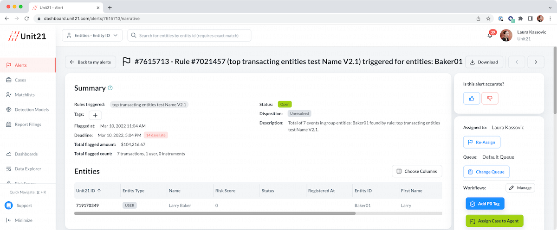Click the search magnifier icon
The width and height of the screenshot is (557, 230).
pos(133,35)
